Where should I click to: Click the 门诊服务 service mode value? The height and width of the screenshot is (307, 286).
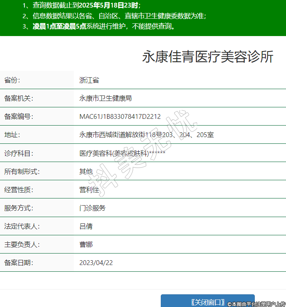92,208
